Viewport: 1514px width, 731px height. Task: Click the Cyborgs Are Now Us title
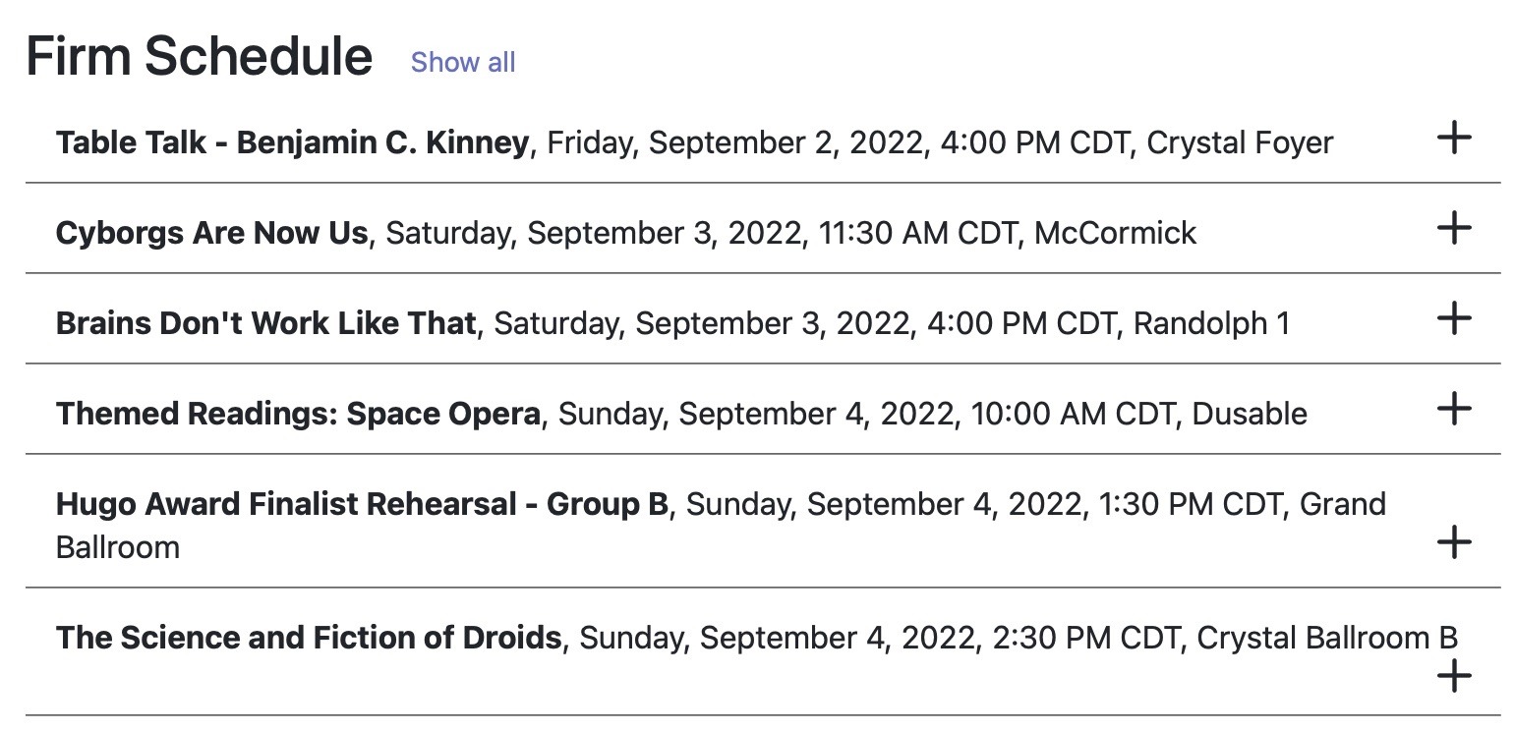tap(211, 233)
